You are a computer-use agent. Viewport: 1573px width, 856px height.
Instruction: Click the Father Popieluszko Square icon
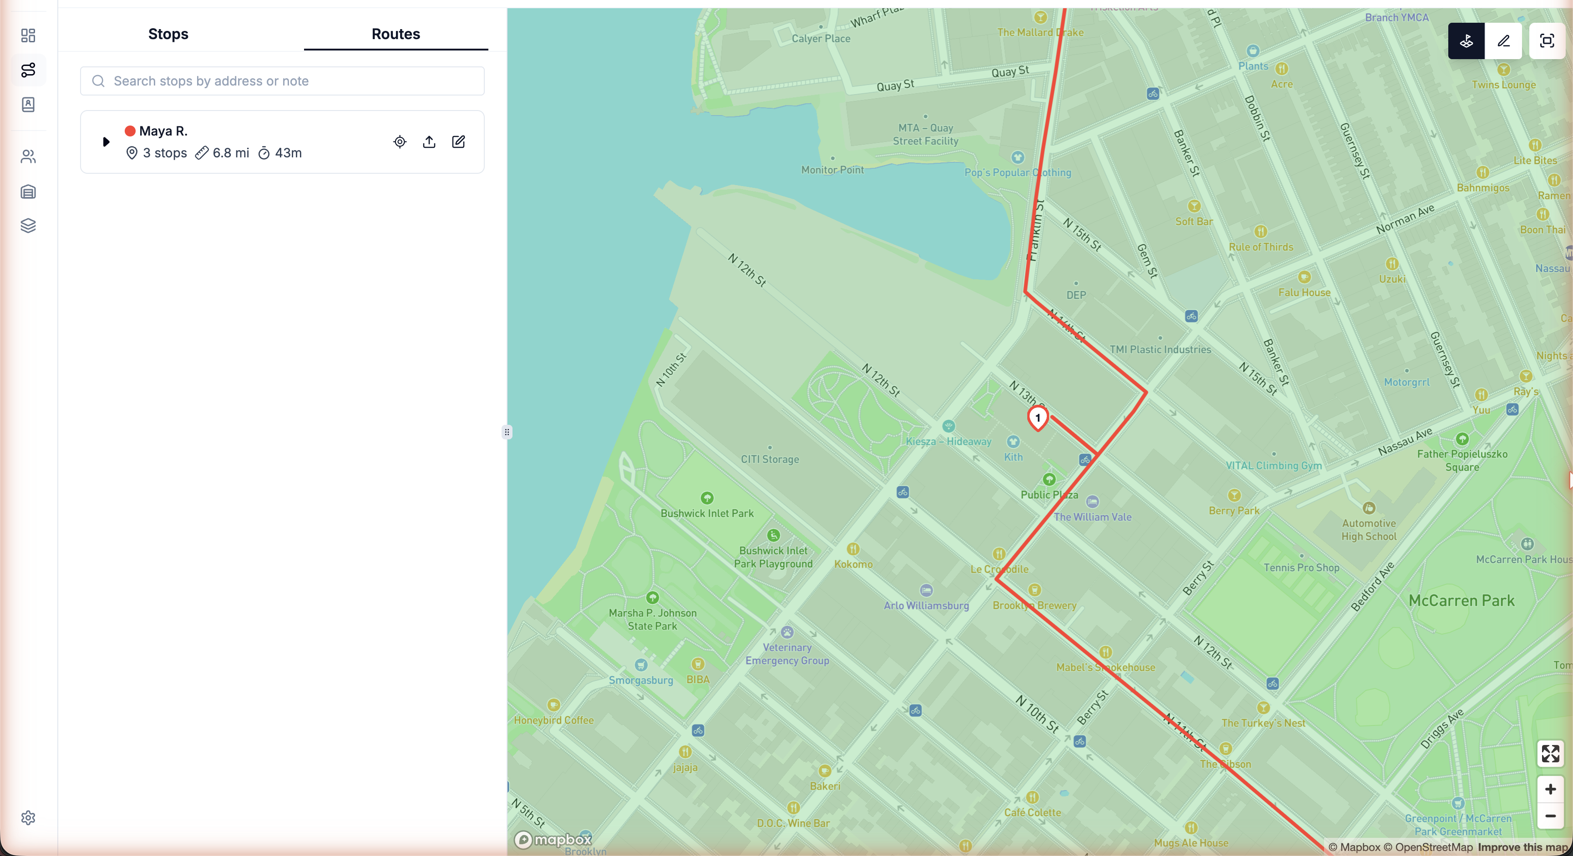(x=1462, y=438)
